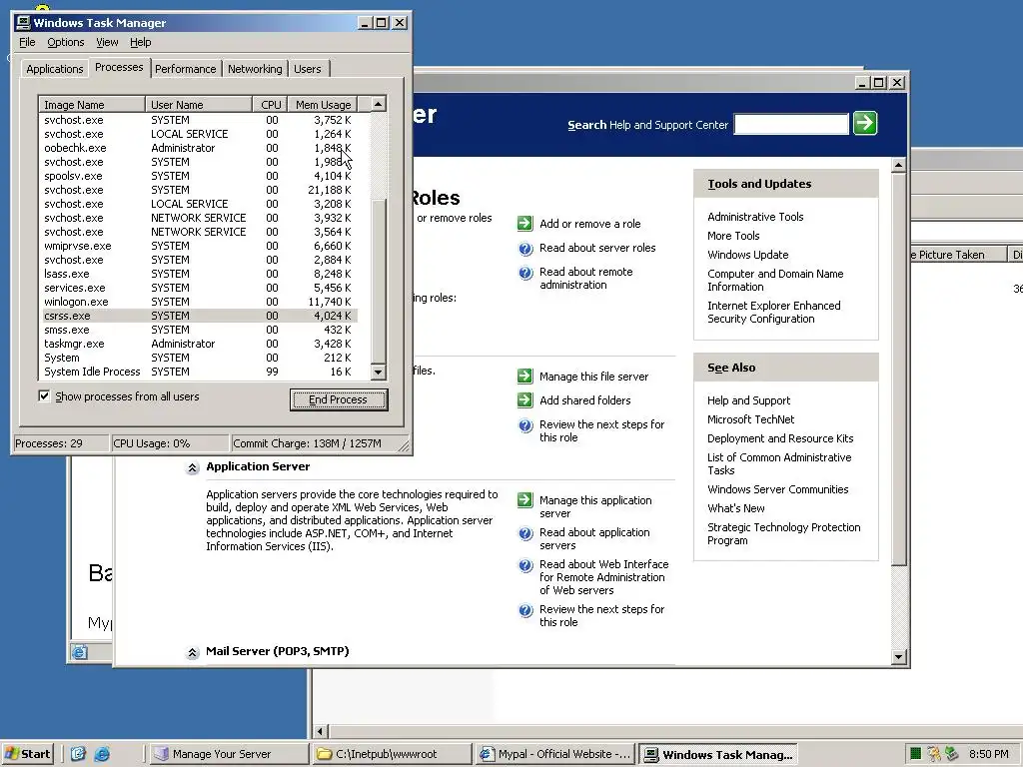Open What's New link

736,508
